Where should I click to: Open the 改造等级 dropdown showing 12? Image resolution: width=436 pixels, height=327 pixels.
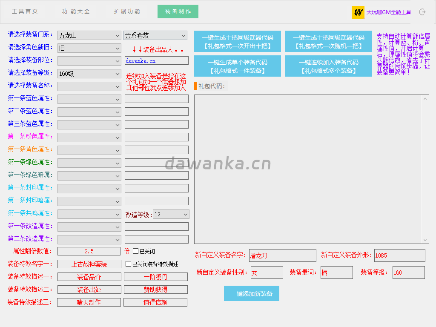pos(171,215)
